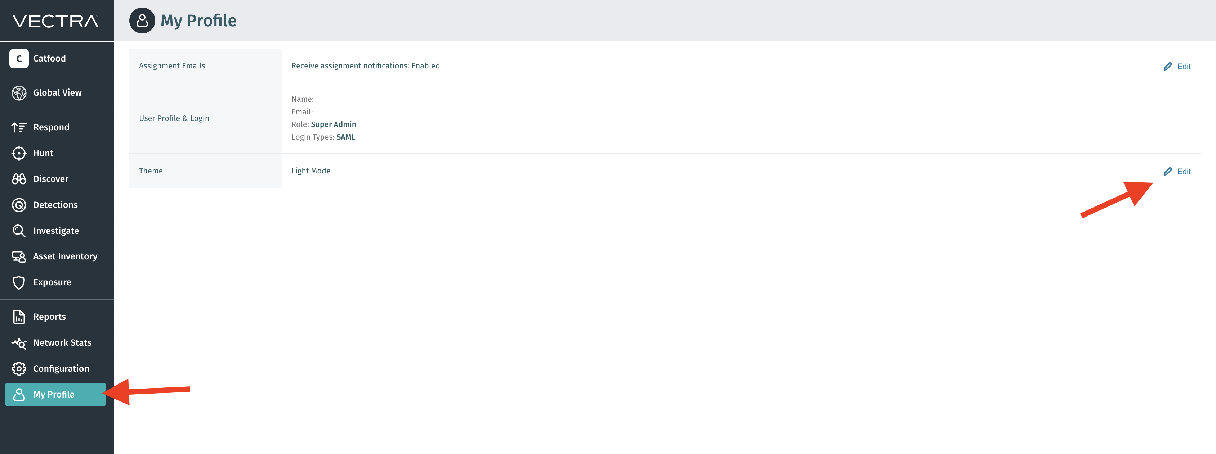Click the Investigate magnifier icon
The height and width of the screenshot is (454, 1216).
coord(19,231)
